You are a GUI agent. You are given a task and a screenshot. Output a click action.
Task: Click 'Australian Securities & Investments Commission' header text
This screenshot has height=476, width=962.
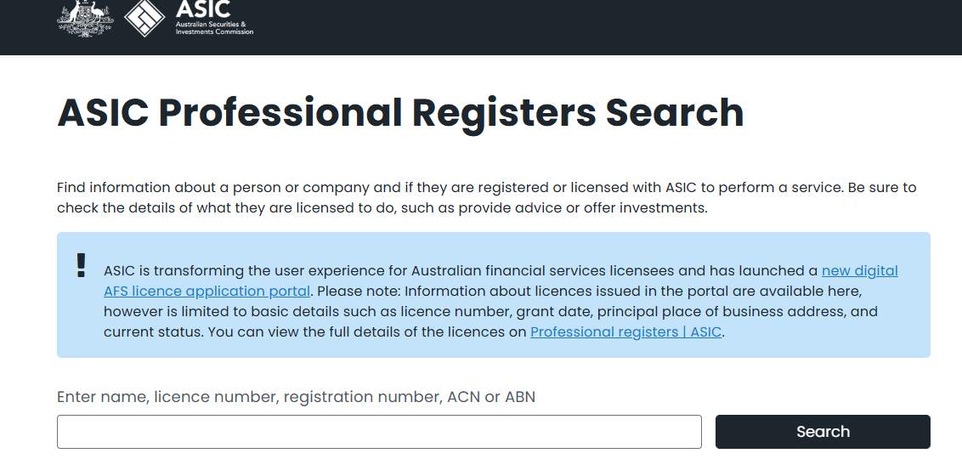214,27
